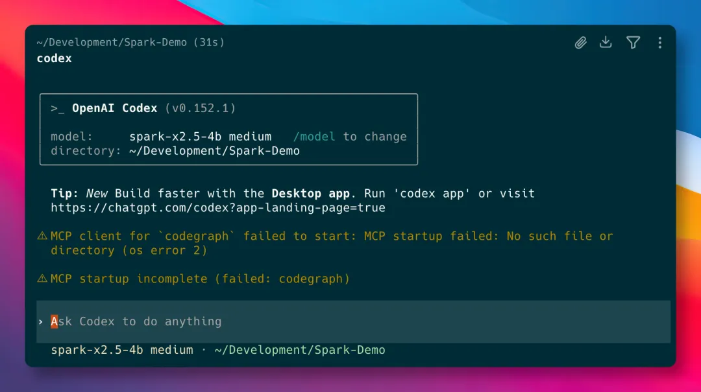Click the download block icon
This screenshot has height=392, width=701.
click(x=606, y=42)
